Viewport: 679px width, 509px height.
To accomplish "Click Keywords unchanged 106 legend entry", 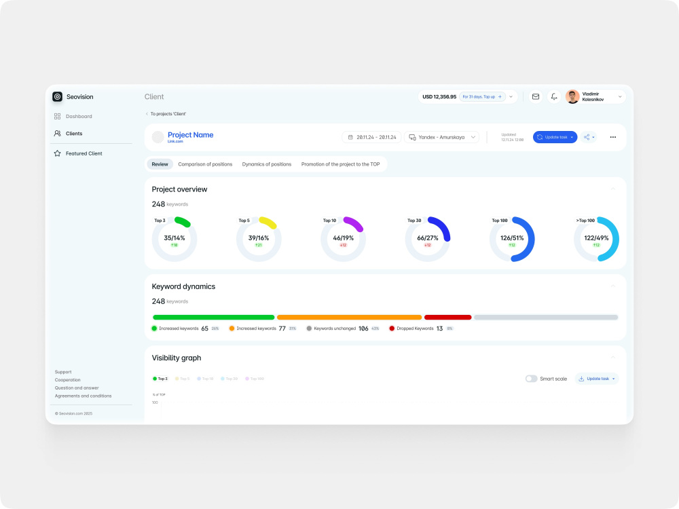I will (343, 328).
